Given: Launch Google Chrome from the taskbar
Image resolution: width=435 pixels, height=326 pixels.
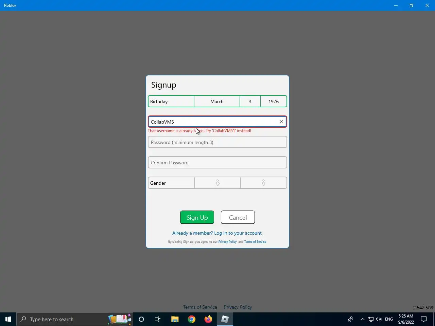Looking at the screenshot, I should click(192, 319).
